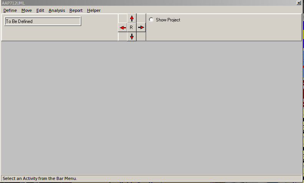Expand the Analysis menu
Image resolution: width=304 pixels, height=183 pixels.
57,10
